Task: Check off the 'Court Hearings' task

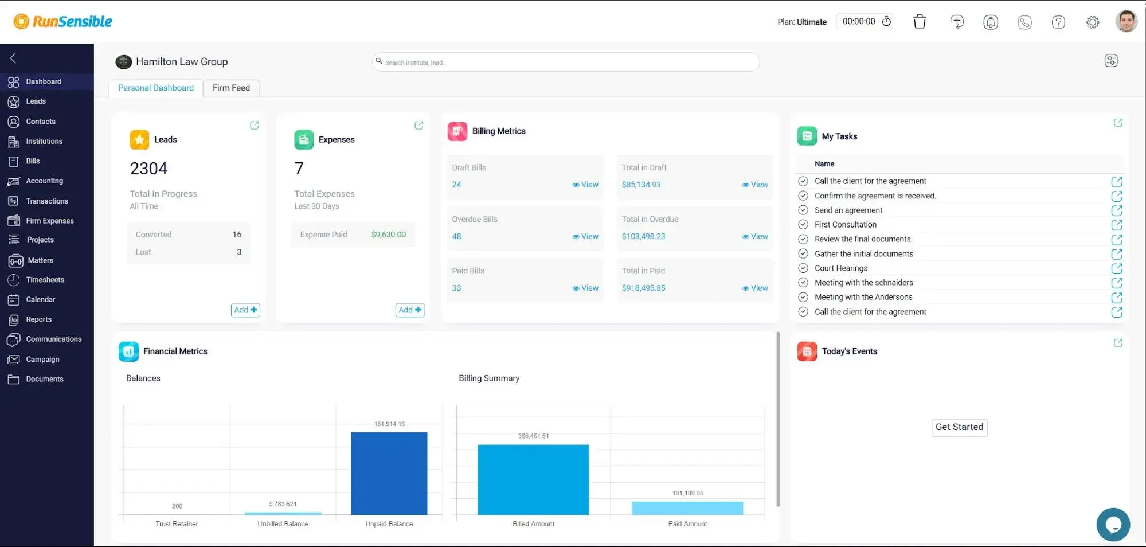Action: tap(803, 268)
